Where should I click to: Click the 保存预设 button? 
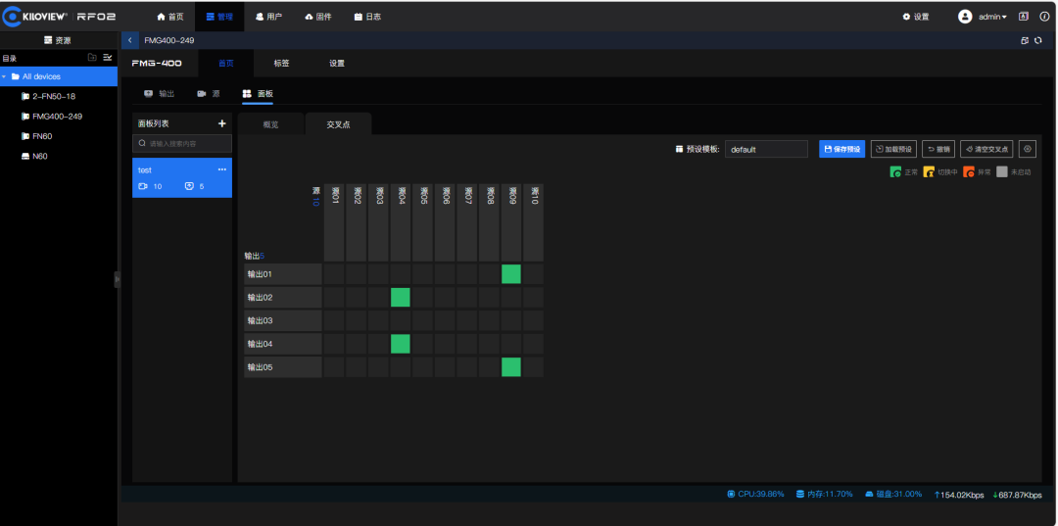[842, 149]
